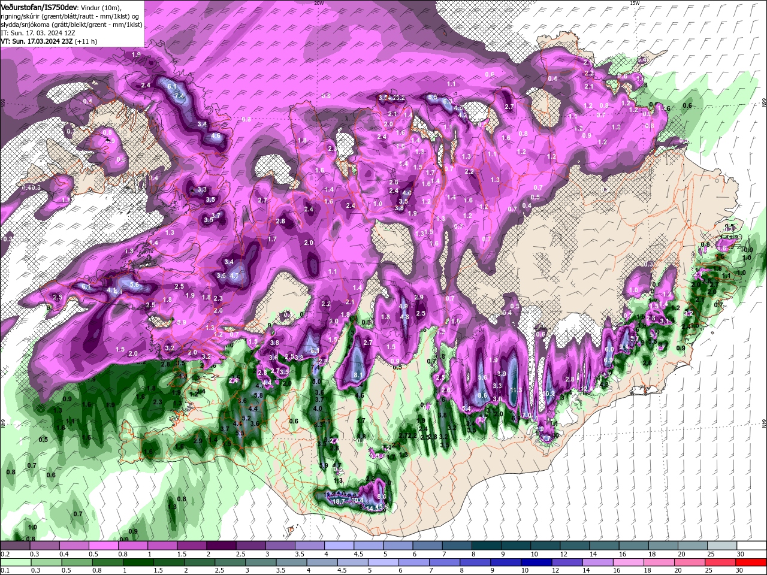Click the snow-scale swatch labeled 0.2
This screenshot has width=767, height=575.
pos(14,545)
